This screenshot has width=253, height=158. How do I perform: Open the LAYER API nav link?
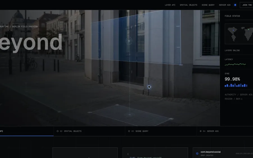click(x=170, y=5)
